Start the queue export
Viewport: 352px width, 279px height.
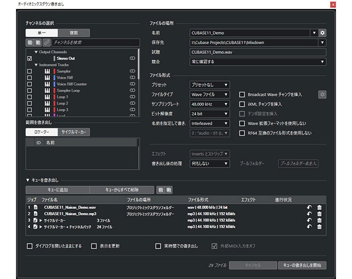click(x=302, y=265)
